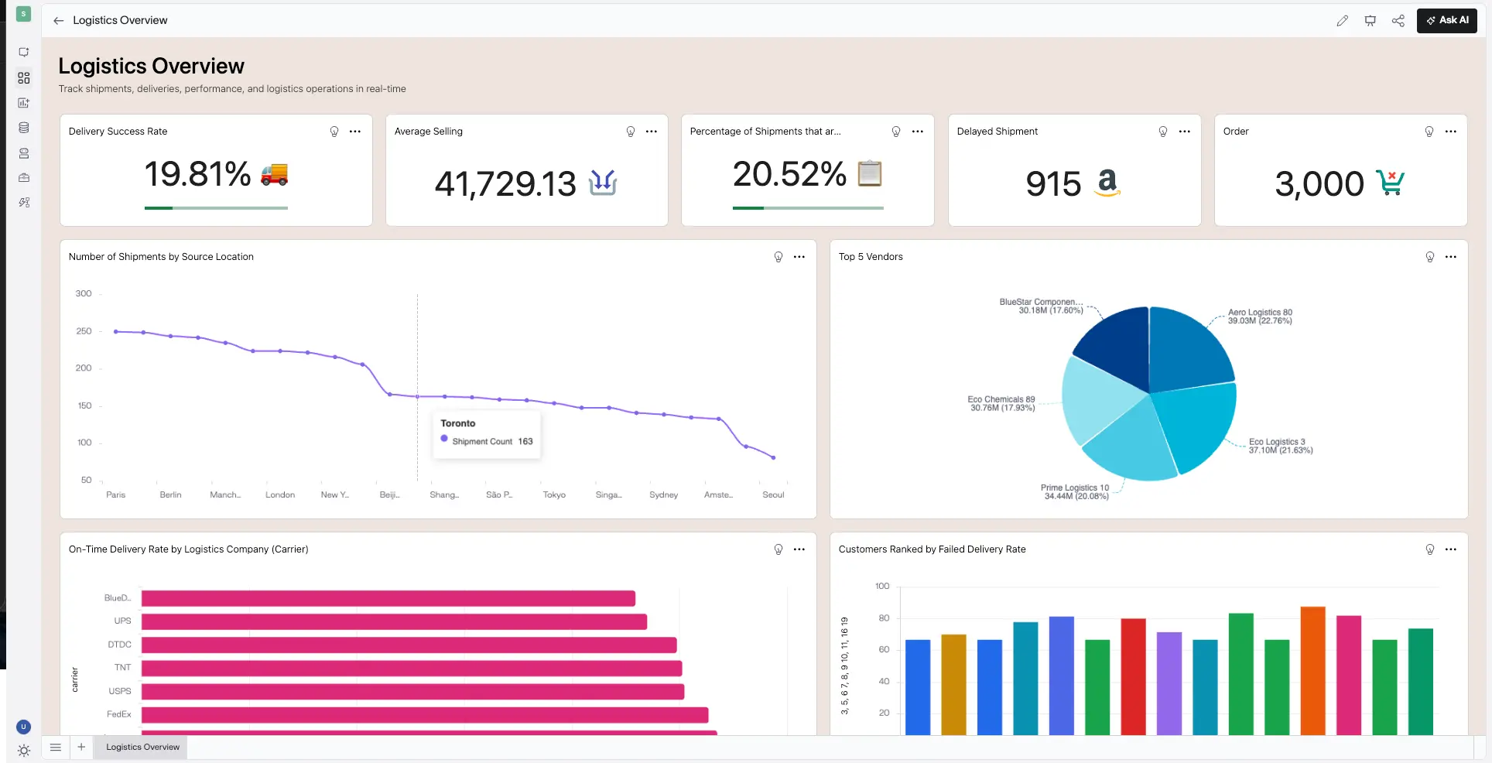Viewport: 1492px width, 763px height.
Task: Open more options on Top 5 Vendors chart
Action: [1451, 257]
